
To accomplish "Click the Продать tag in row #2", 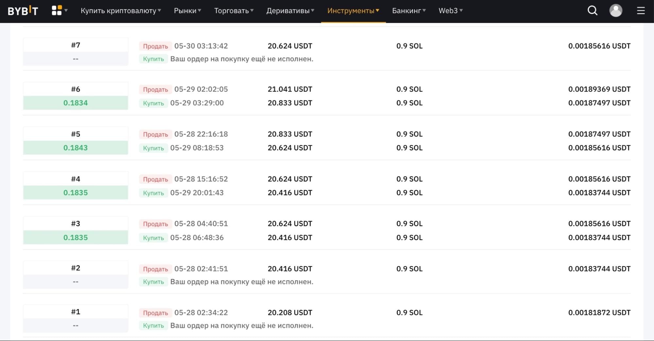I will tap(155, 269).
